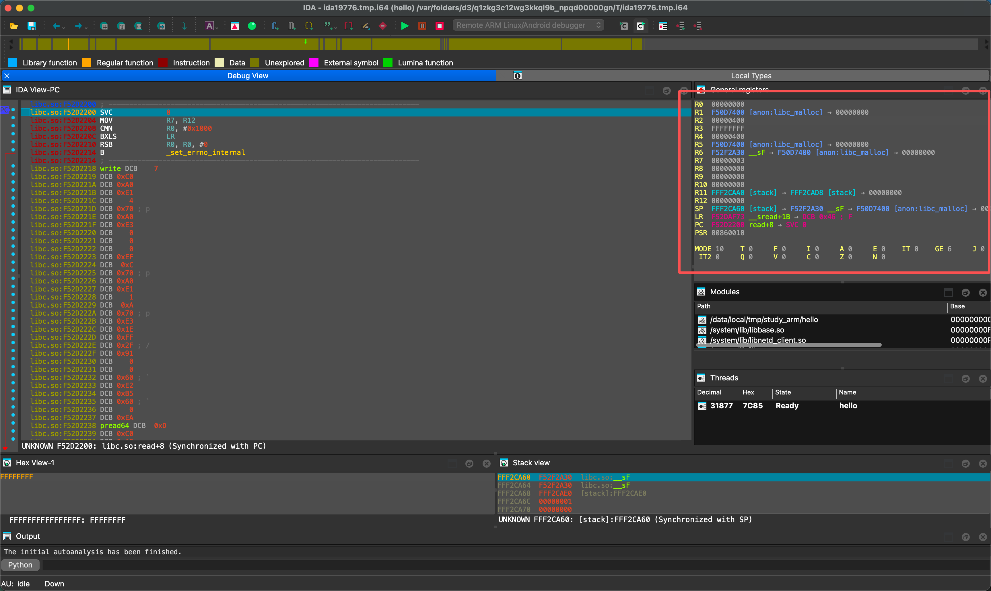The image size is (991, 591).
Task: Click the red Terminate process stop button
Action: 440,26
